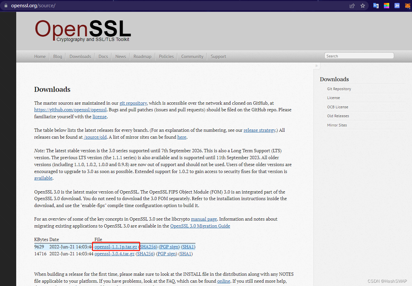Click the Search input field

(x=359, y=56)
